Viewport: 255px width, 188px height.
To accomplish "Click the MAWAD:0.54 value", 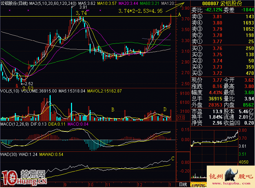I will click(51, 155).
